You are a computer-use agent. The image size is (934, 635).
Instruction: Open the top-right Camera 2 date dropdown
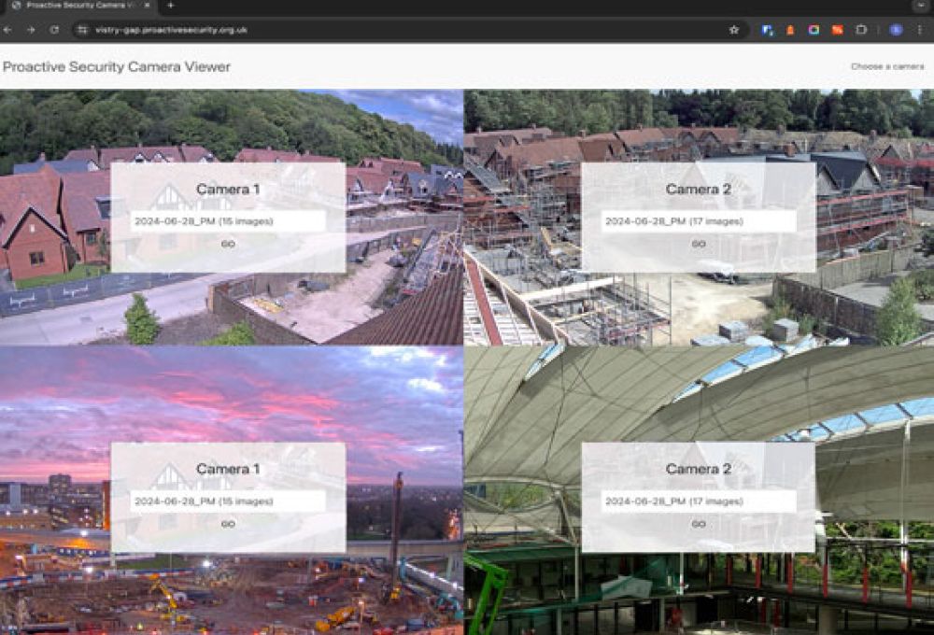coord(698,221)
